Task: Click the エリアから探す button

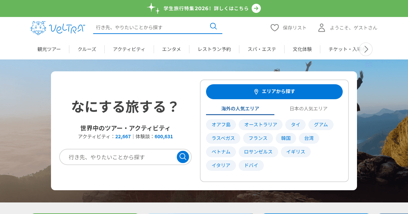Action: (x=274, y=92)
